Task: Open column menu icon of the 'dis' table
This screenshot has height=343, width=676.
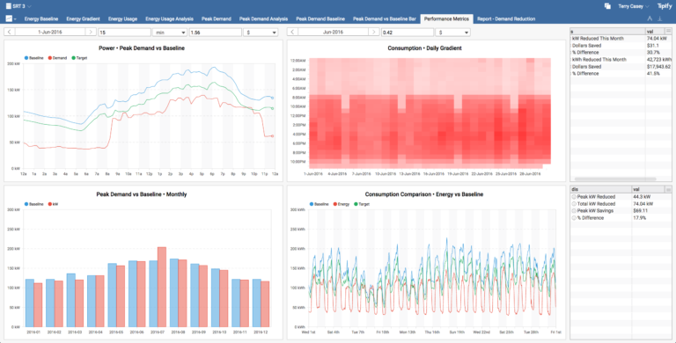Action: point(668,190)
